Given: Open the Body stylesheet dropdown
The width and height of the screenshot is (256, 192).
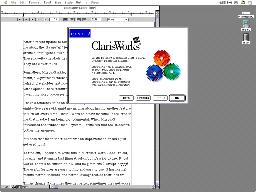Looking at the screenshot, I should click(117, 19).
